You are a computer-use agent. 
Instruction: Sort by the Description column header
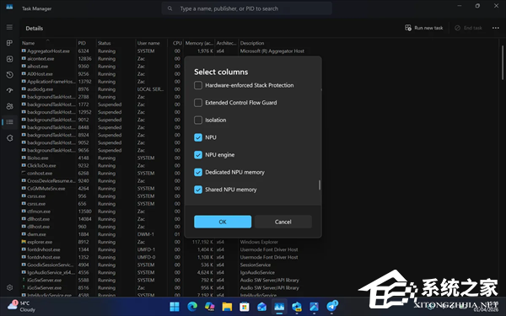pos(252,43)
